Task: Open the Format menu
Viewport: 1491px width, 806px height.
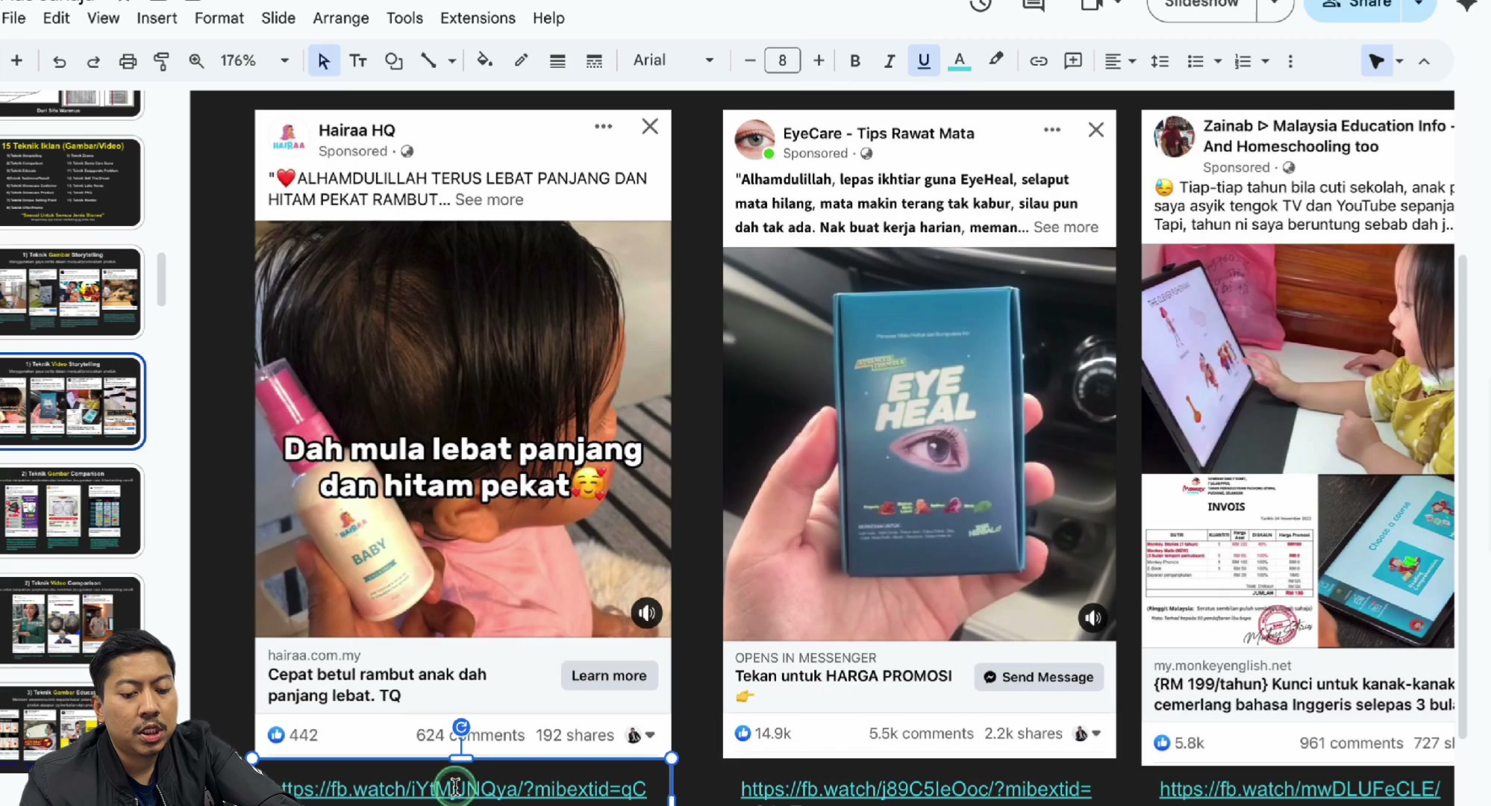Action: pos(219,18)
